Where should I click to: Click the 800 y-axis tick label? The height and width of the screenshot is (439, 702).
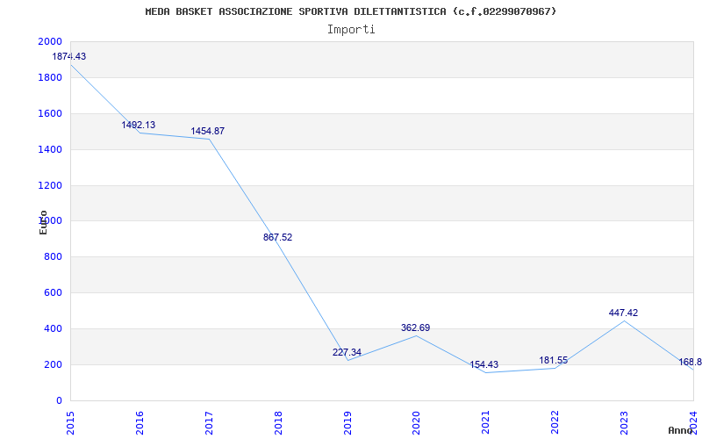[x=53, y=257]
